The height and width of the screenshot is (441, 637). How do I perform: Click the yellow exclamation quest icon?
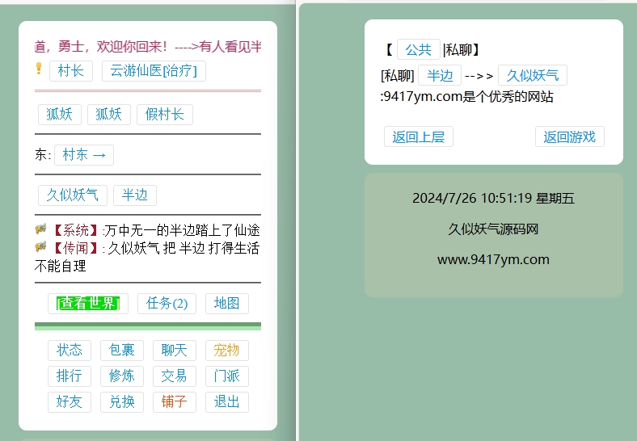[x=39, y=68]
